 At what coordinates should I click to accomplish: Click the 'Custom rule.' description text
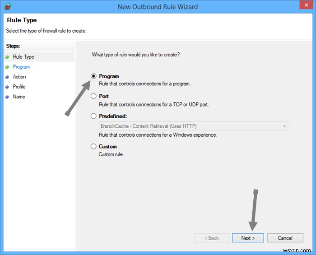111,154
